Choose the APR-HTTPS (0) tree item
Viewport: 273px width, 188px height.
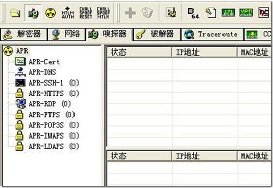click(54, 93)
